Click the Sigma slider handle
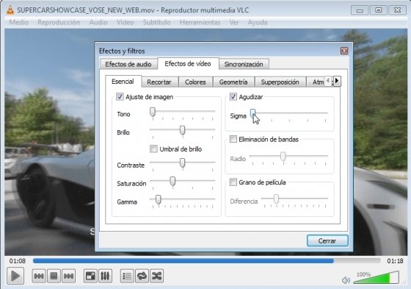The width and height of the screenshot is (411, 289). (x=252, y=114)
